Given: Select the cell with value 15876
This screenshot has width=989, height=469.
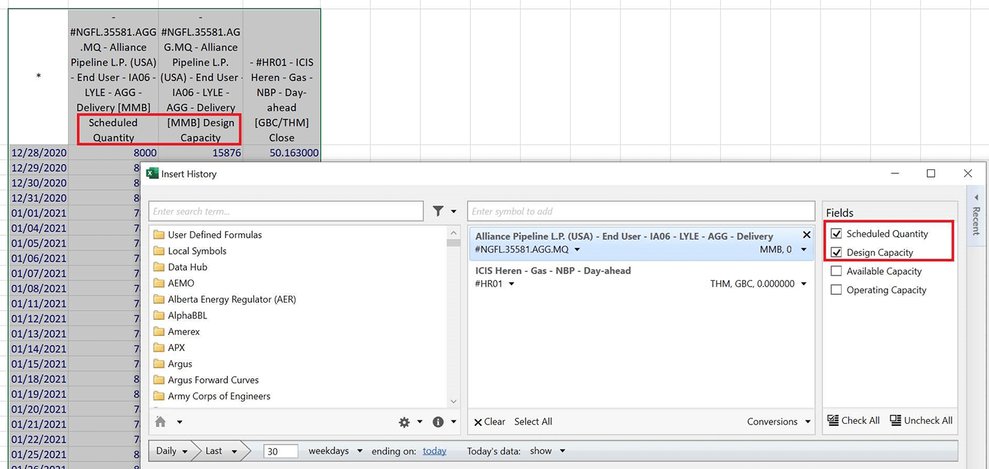Looking at the screenshot, I should (201, 153).
